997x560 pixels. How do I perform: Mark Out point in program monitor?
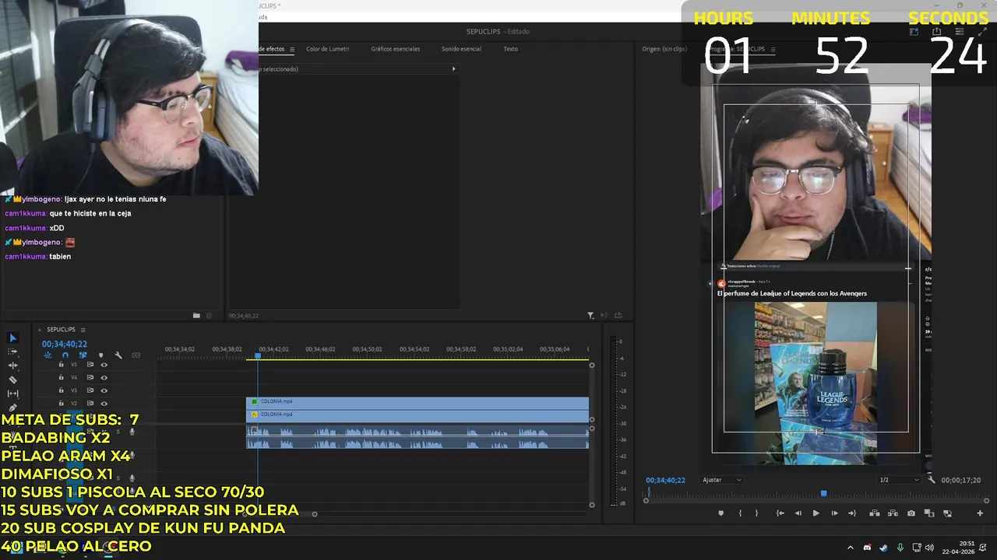point(757,513)
